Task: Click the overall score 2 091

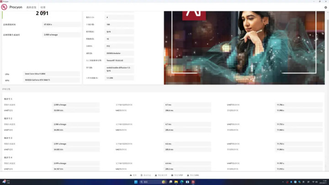Action: (x=42, y=13)
